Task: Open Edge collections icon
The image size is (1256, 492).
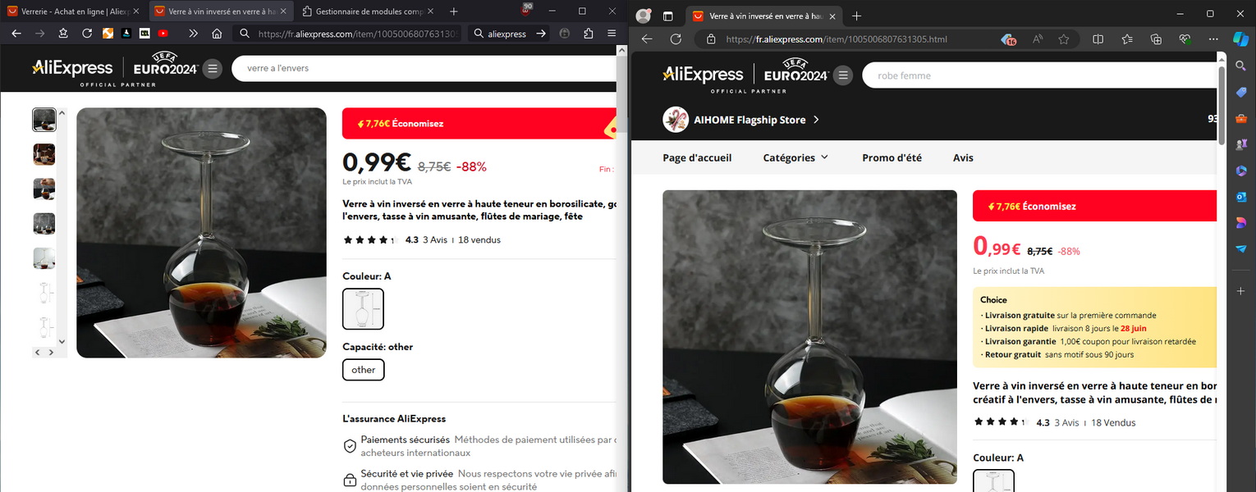Action: point(1156,39)
